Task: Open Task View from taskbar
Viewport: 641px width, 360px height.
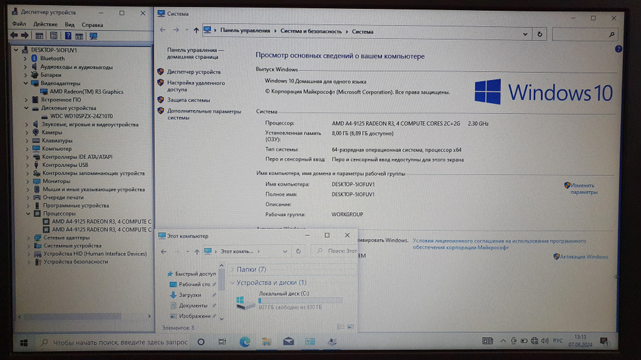Action: point(222,342)
